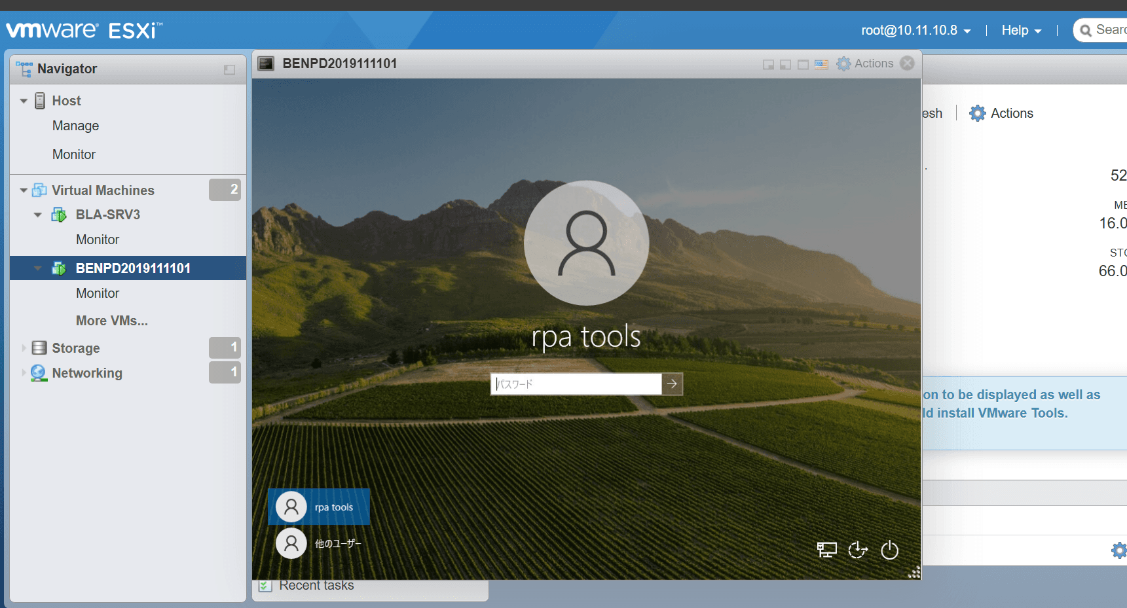Submit password with the arrow button
Screen dimensions: 1127x608
click(672, 384)
